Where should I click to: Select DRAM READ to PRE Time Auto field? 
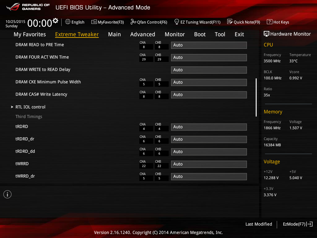click(209, 45)
